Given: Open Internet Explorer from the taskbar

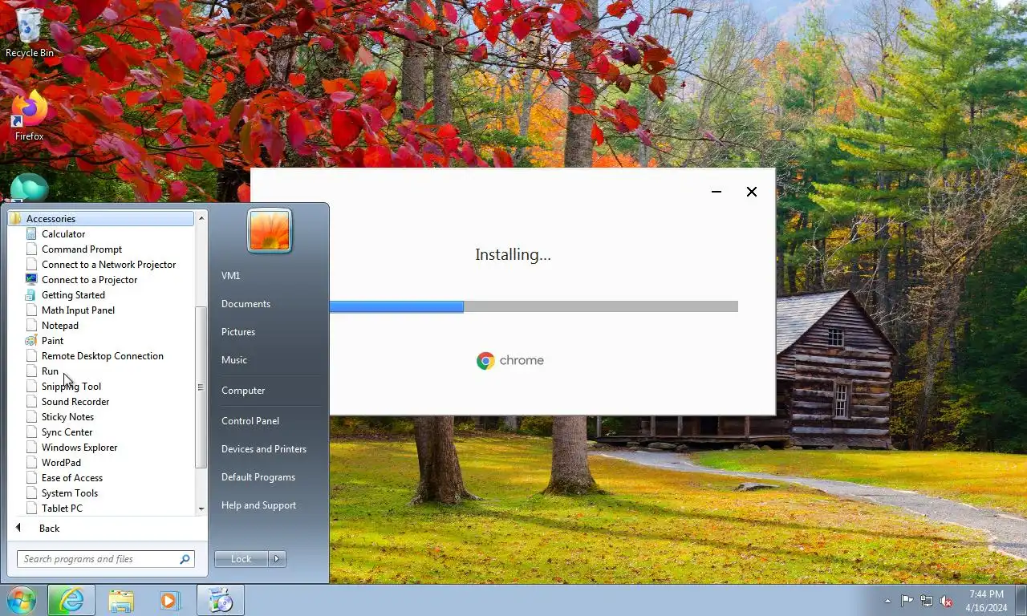Looking at the screenshot, I should click(71, 600).
